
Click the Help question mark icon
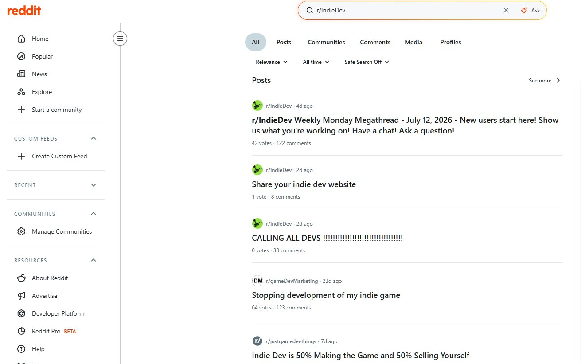tap(21, 349)
